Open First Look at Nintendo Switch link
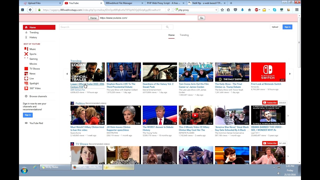 tap(266, 84)
